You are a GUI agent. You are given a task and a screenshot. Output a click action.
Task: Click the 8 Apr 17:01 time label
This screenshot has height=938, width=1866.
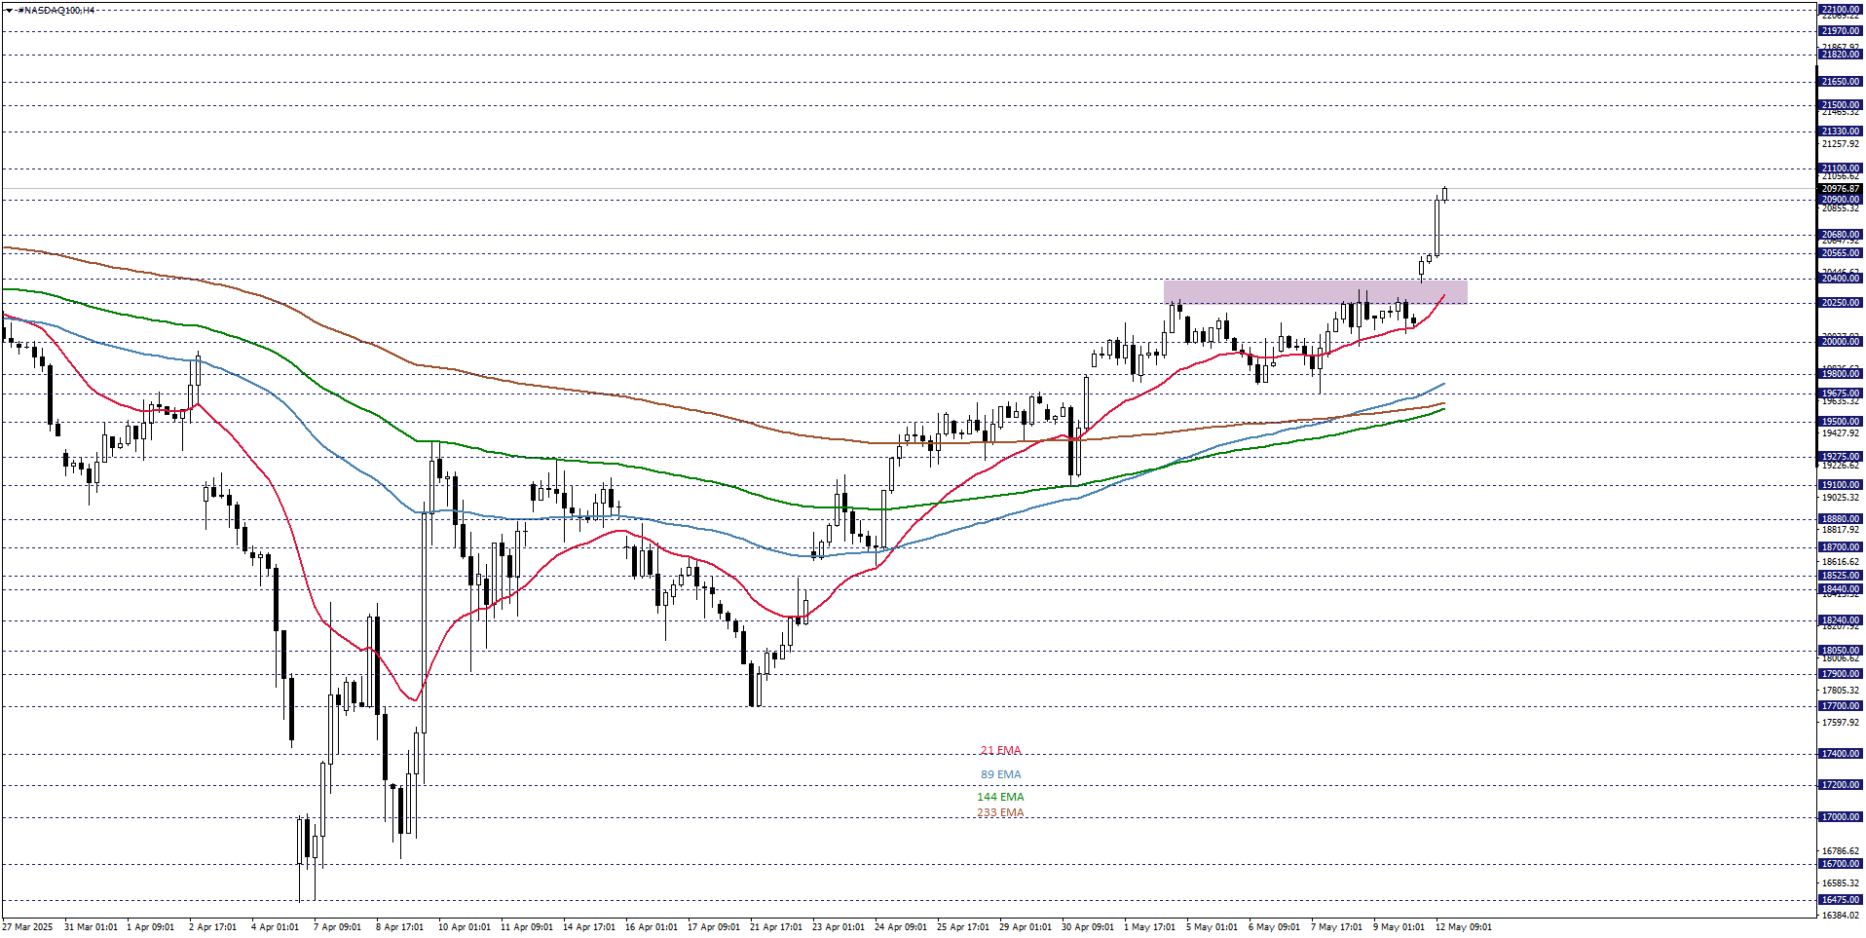click(x=399, y=927)
